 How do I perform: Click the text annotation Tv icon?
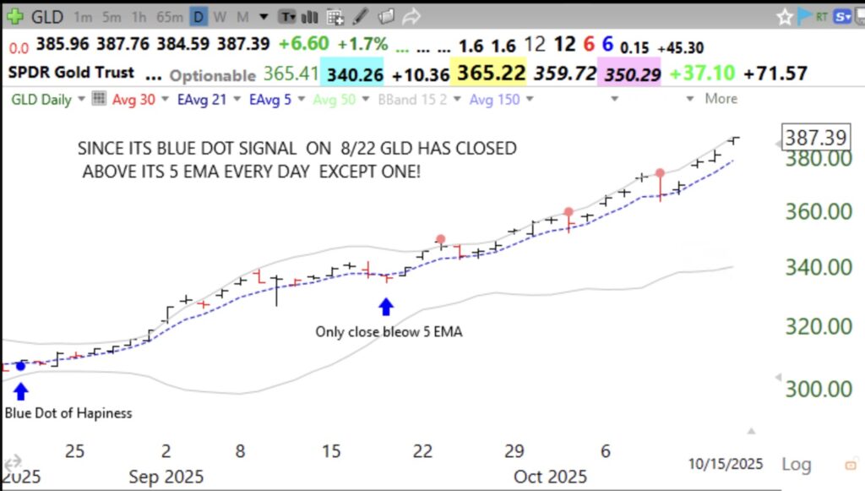[x=289, y=15]
